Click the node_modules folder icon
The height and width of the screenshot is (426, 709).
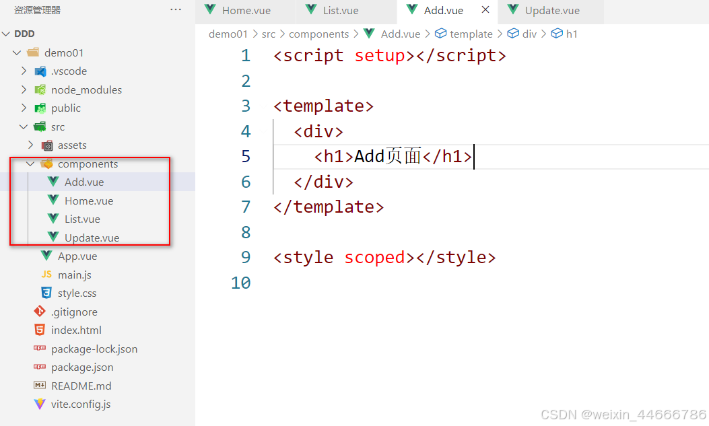click(40, 90)
